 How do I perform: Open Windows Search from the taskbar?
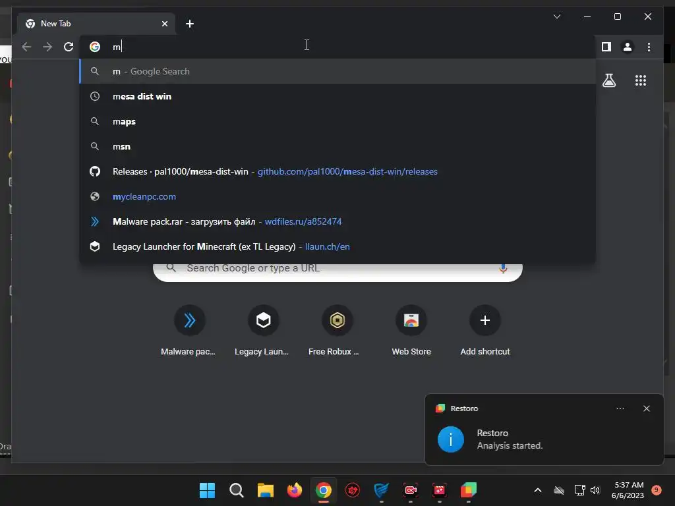click(x=237, y=490)
